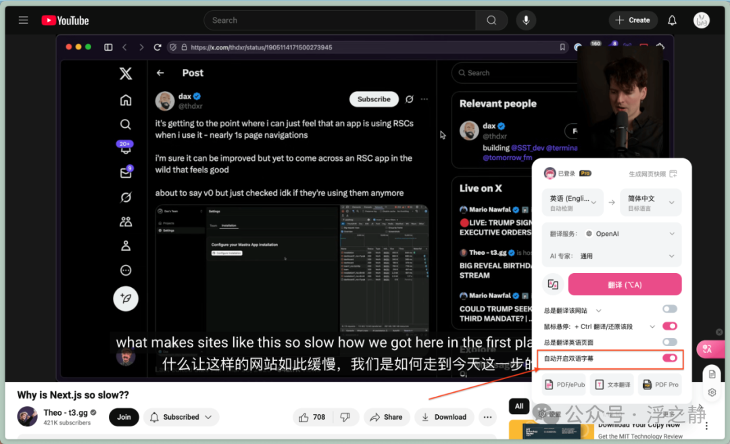The width and height of the screenshot is (730, 444).
Task: Reload the browser page in video
Action: click(x=157, y=47)
